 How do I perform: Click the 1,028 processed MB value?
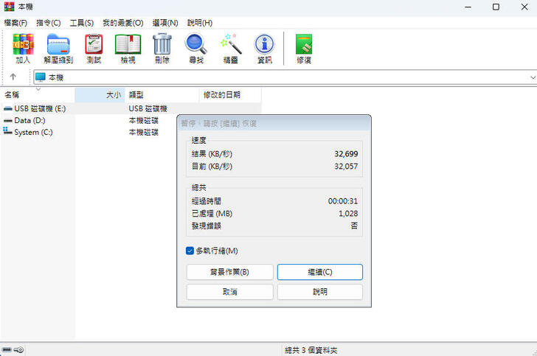click(348, 214)
